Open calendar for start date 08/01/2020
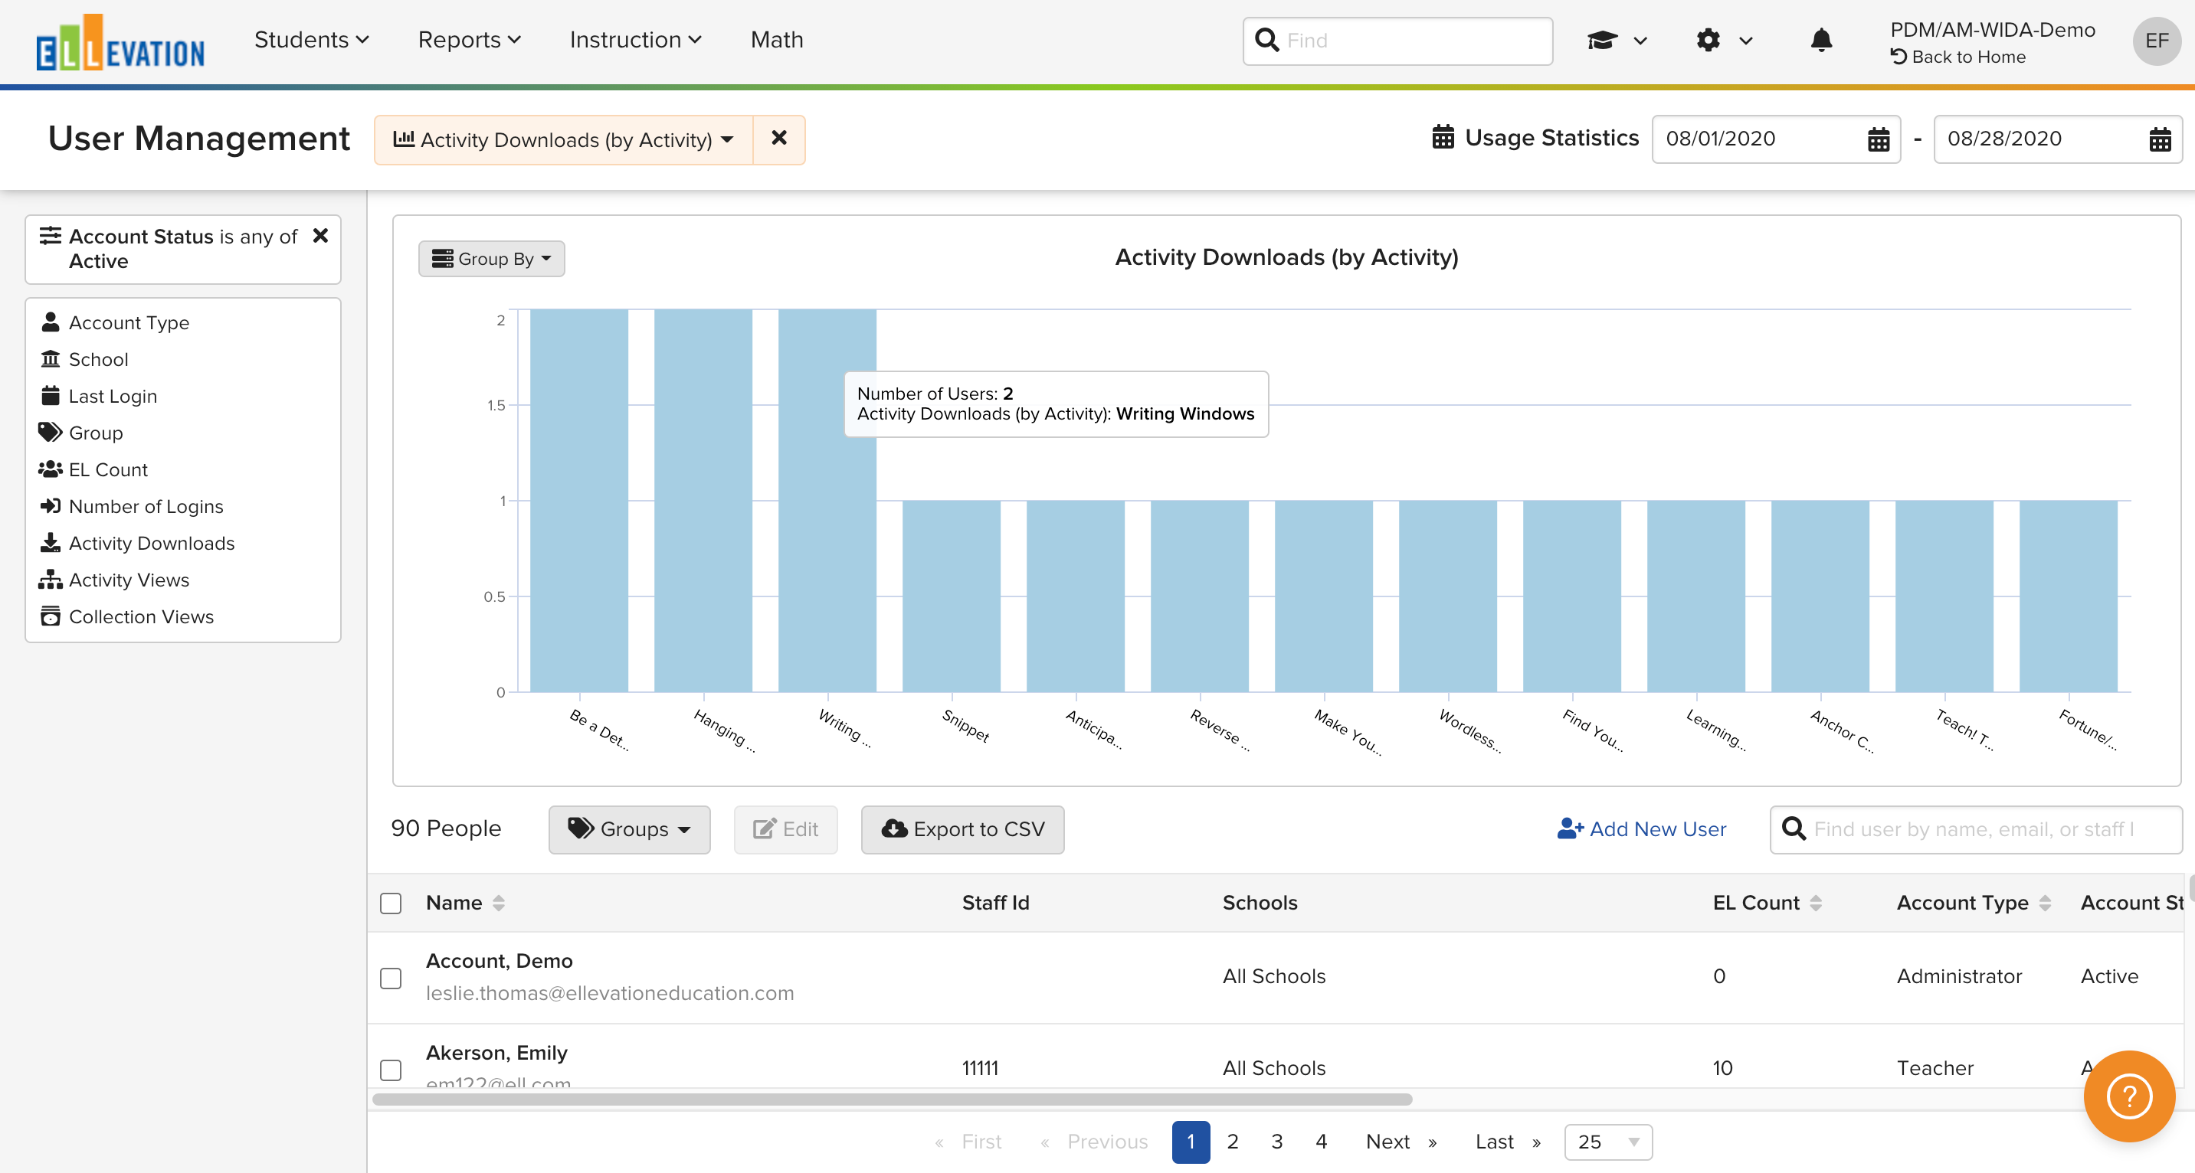This screenshot has height=1173, width=2195. pos(1878,139)
